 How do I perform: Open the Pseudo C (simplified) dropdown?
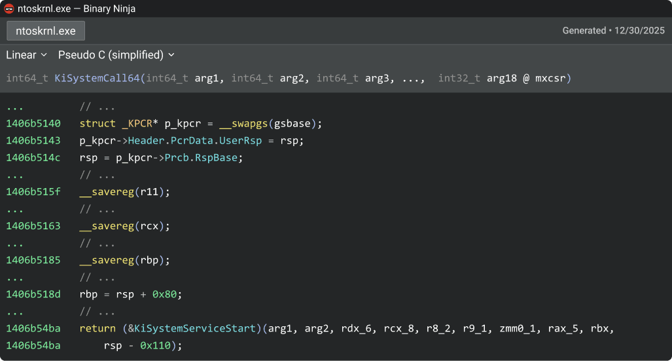[x=116, y=55]
